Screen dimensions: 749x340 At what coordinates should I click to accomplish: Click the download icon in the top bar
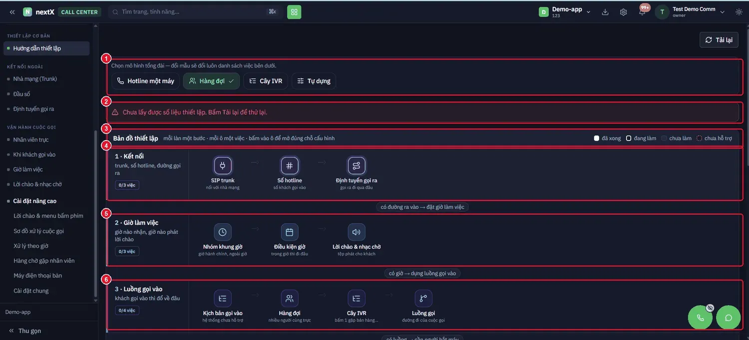[605, 12]
